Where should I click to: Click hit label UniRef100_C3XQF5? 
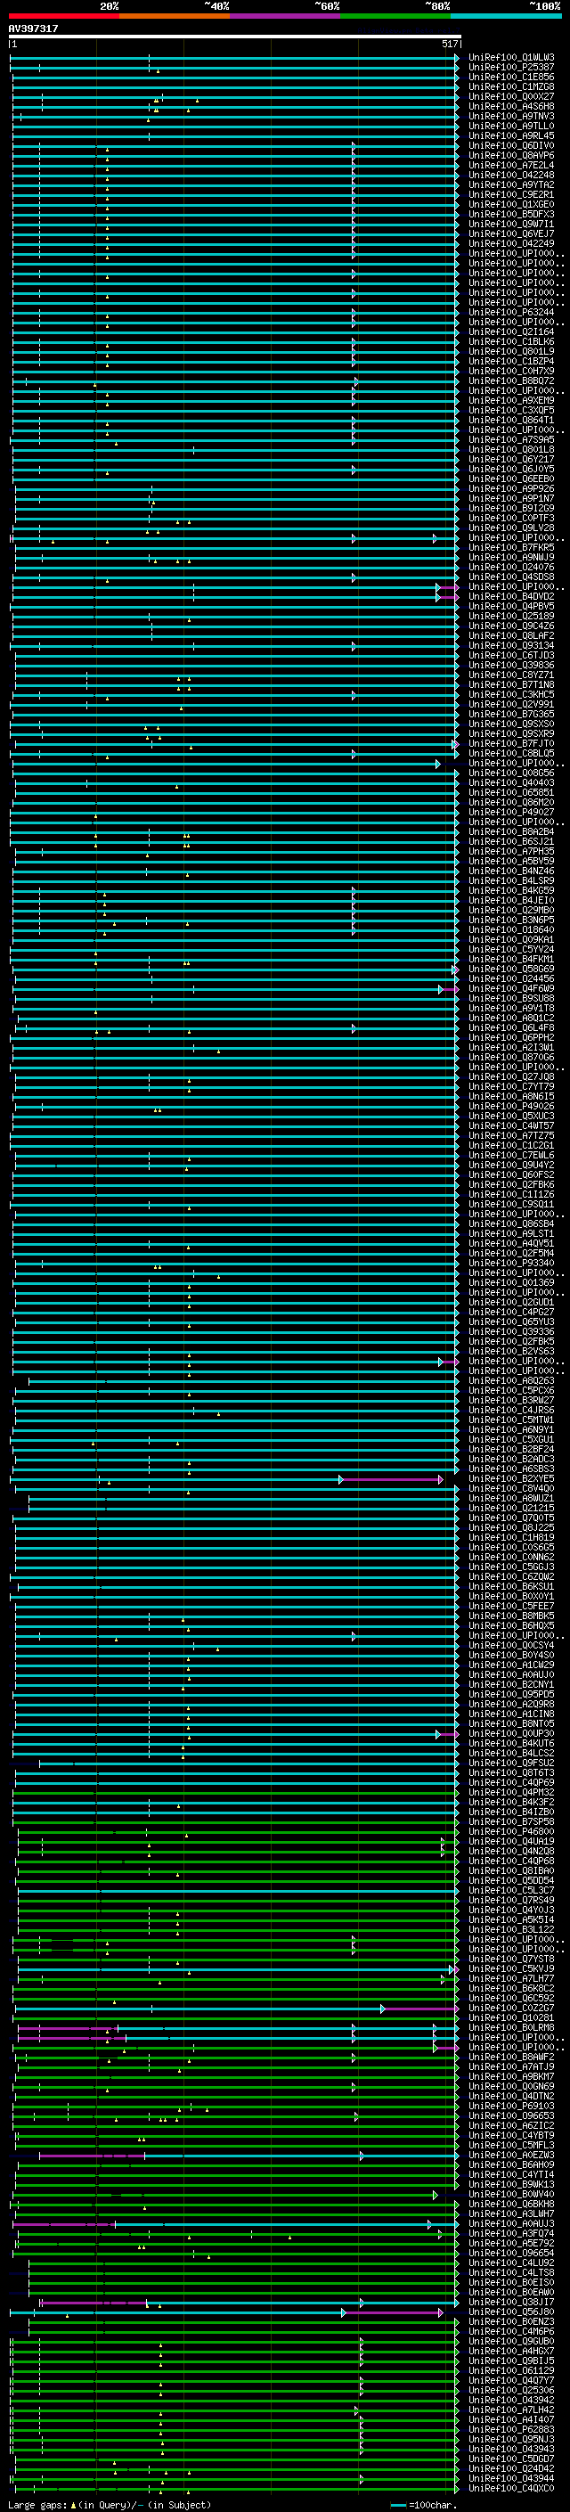click(x=511, y=410)
